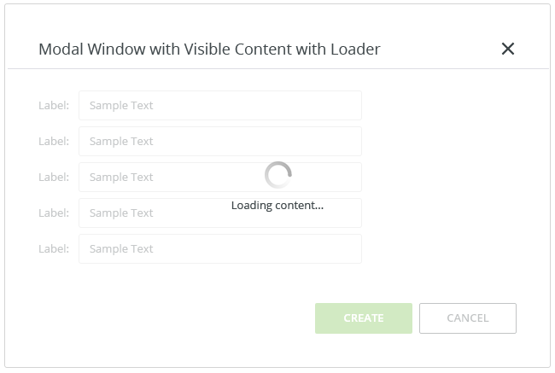Screen dimensions: 555x373
Task: Click the Label text of the fourth row
Action: tap(54, 213)
